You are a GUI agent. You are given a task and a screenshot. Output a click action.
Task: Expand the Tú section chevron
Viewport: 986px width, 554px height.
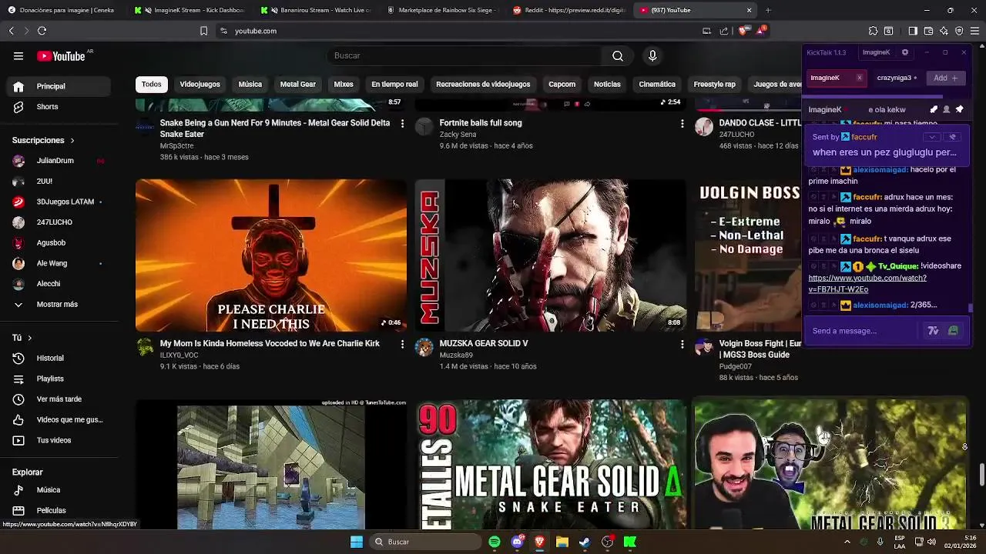click(30, 338)
